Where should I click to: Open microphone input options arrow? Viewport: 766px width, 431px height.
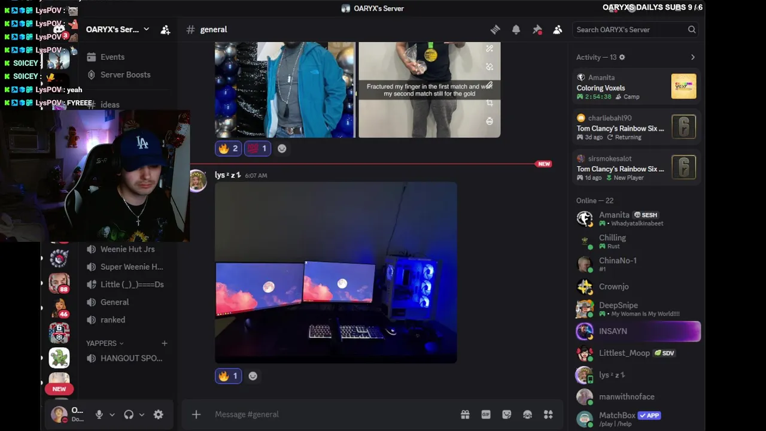tap(112, 414)
